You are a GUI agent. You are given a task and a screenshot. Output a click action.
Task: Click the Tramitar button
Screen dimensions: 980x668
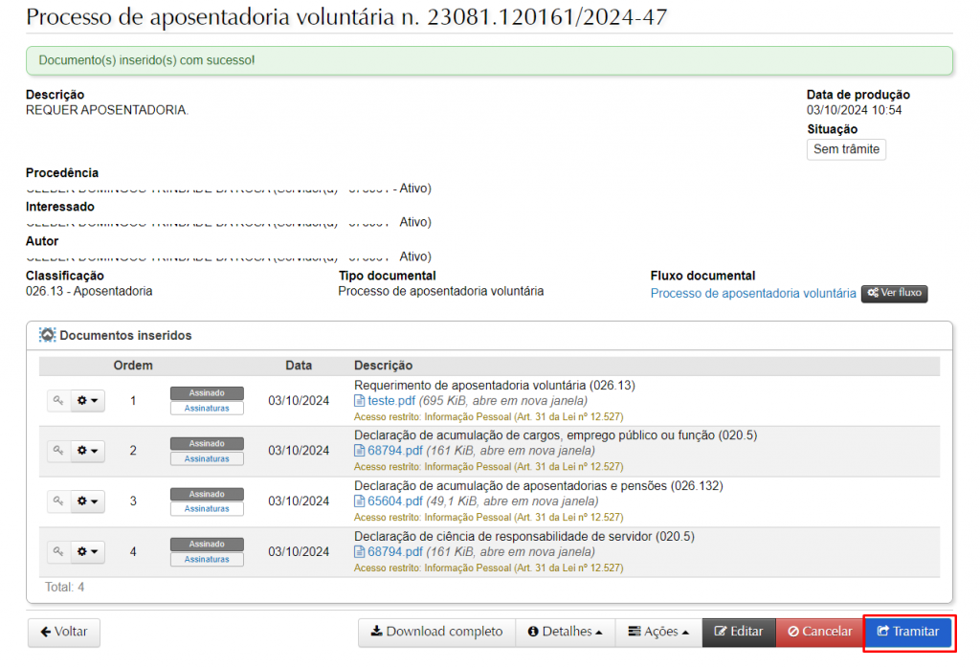(907, 632)
